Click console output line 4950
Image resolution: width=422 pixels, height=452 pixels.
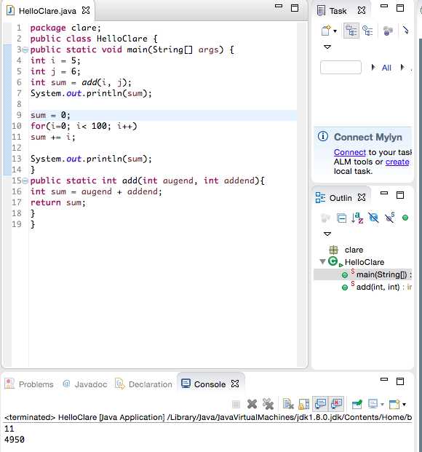coord(15,440)
